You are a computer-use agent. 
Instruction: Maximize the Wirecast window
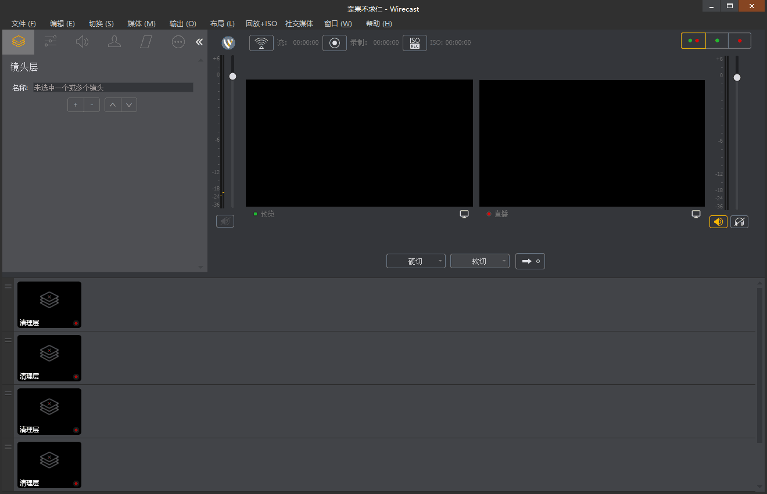click(729, 6)
